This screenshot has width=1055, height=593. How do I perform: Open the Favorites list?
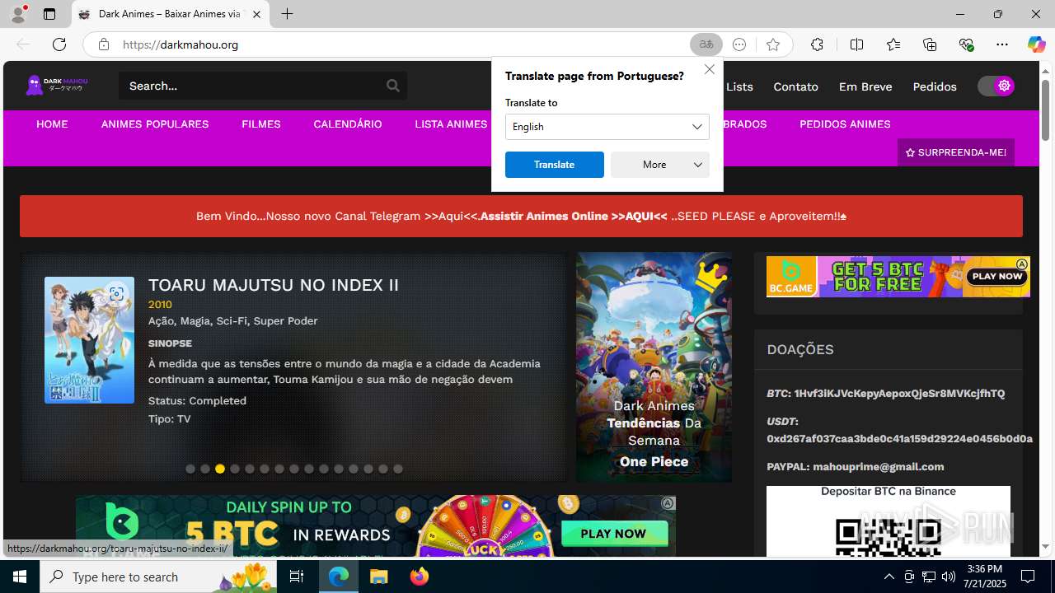(x=893, y=44)
